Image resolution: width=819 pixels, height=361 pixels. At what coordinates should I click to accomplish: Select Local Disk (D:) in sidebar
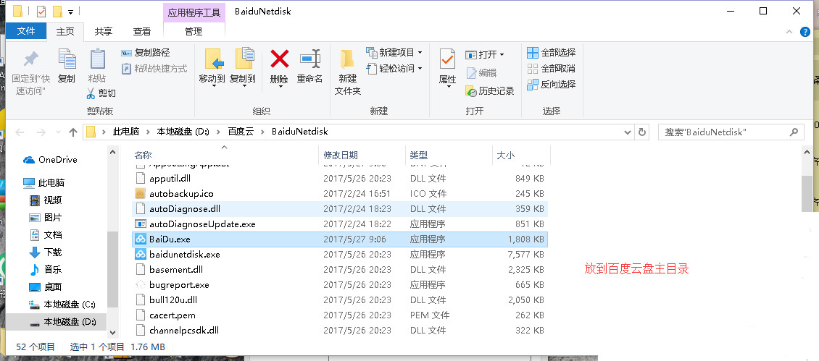tap(62, 322)
